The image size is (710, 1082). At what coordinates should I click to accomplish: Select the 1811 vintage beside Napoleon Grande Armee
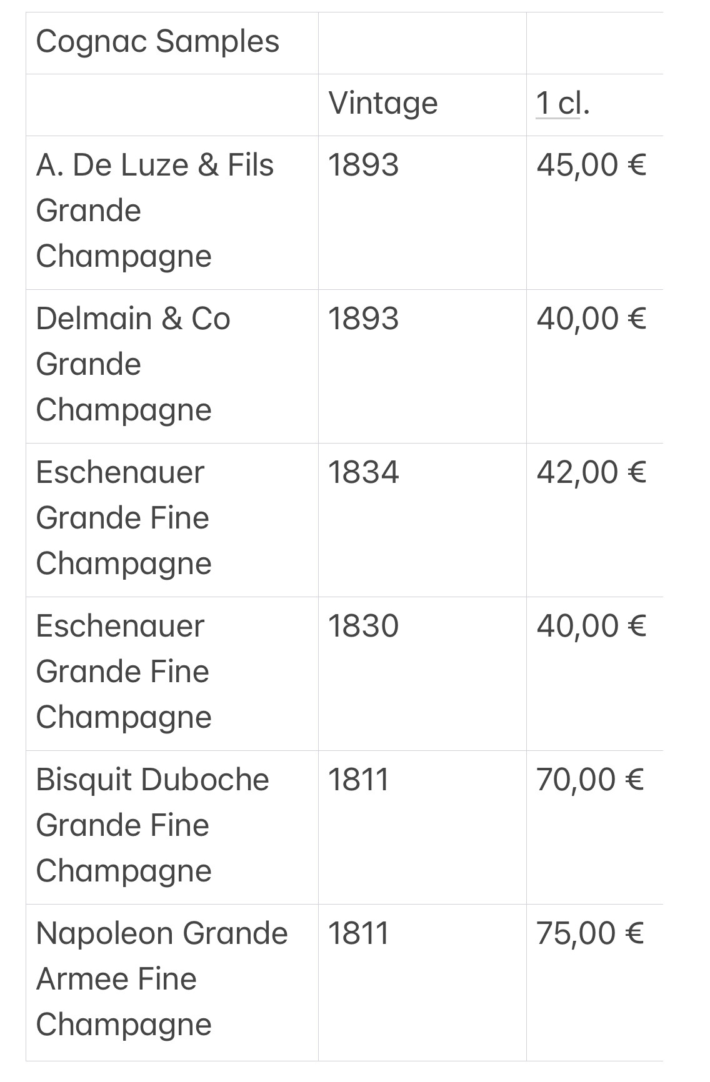[x=359, y=933]
